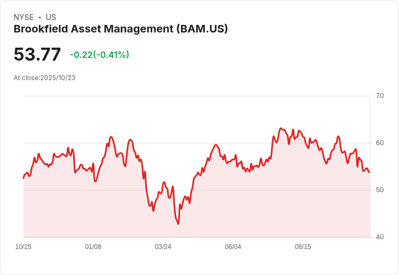
Task: Click the 10/25 date label on x-axis
Action: [x=23, y=247]
